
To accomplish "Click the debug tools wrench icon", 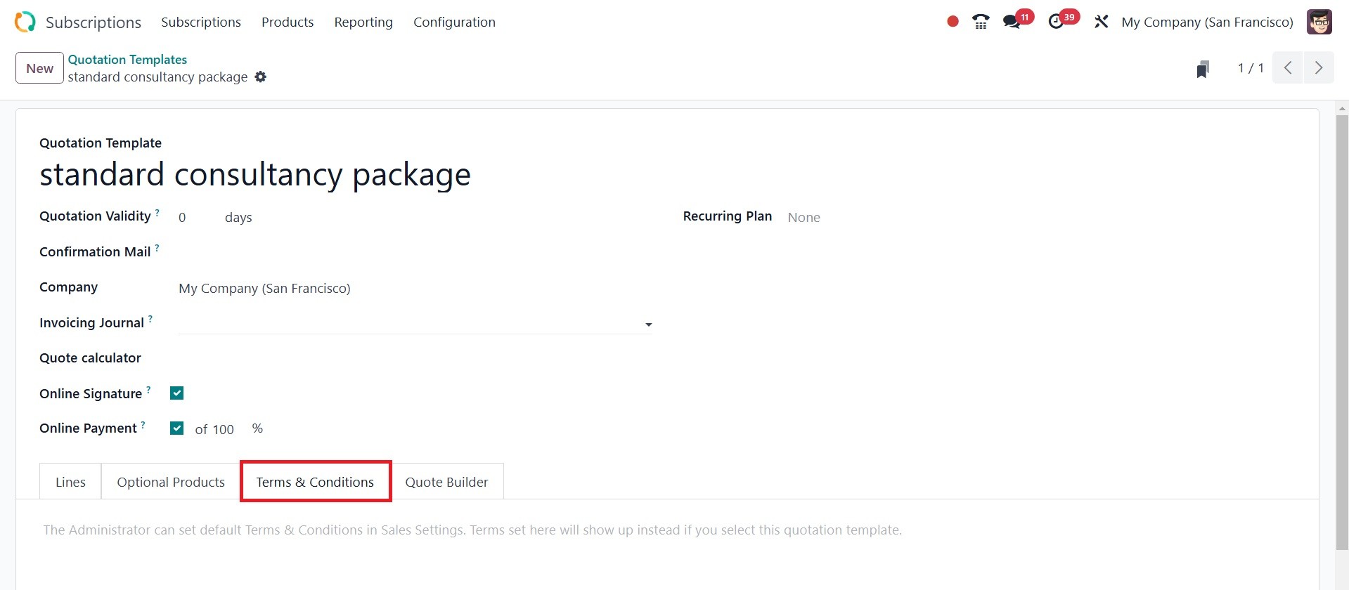I will pos(1101,22).
